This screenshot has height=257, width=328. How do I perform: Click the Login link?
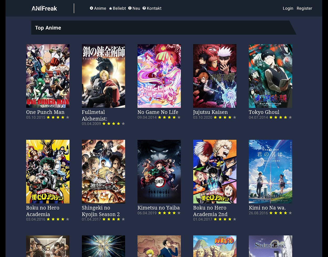coord(288,8)
